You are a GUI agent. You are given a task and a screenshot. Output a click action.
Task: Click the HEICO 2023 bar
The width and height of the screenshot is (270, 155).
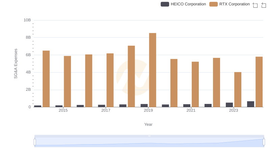click(229, 105)
